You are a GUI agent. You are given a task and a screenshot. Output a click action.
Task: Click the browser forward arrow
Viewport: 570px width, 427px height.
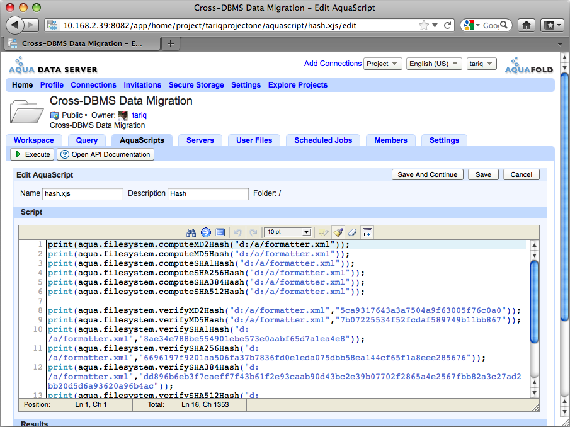(x=31, y=25)
